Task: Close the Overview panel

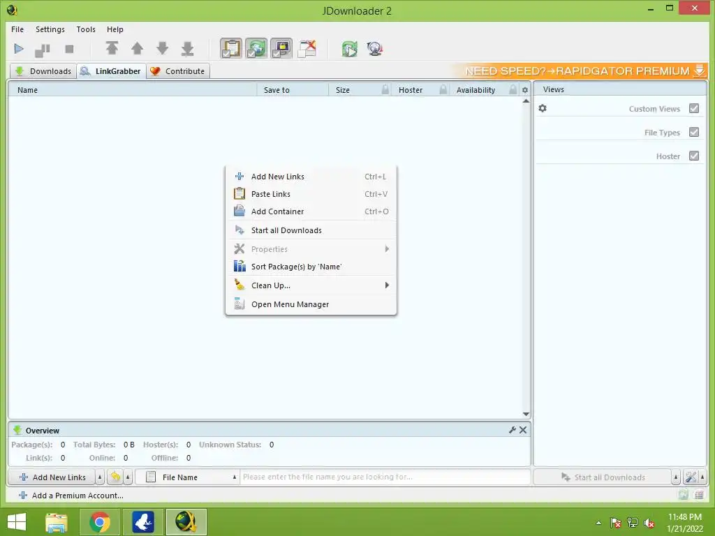Action: 523,430
